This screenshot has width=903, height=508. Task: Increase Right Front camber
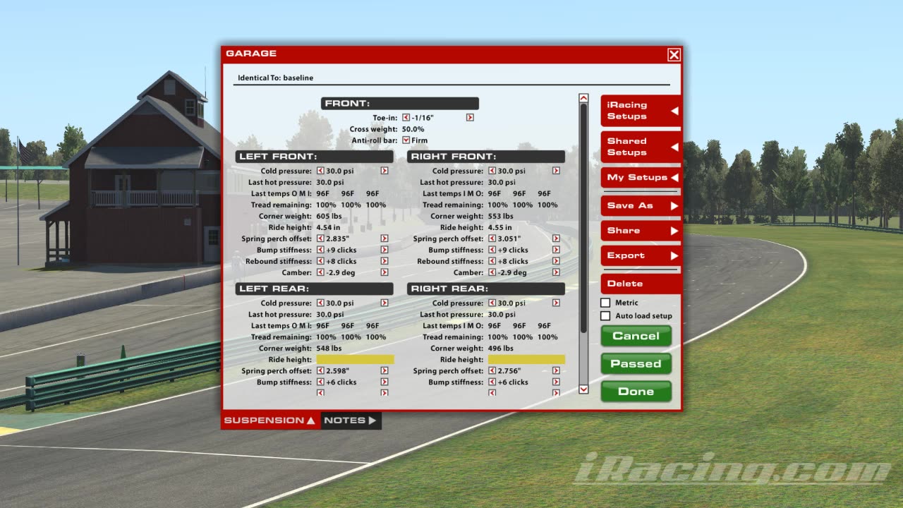(x=556, y=272)
